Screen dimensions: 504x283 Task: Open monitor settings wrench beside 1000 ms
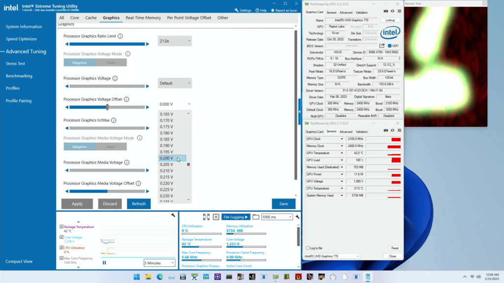pos(298,217)
